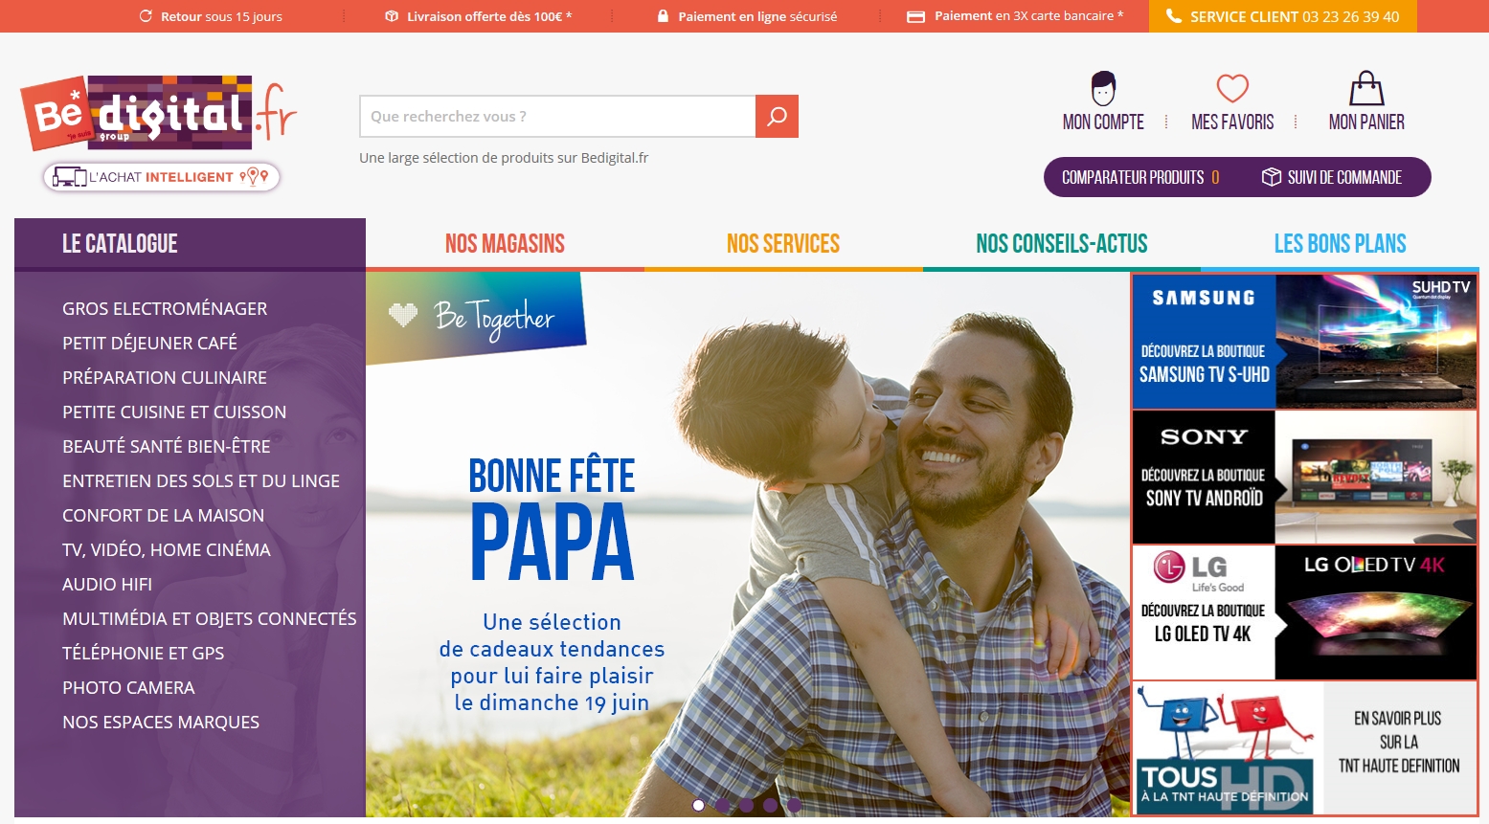
Task: Open the LG OLED TV 4K boutique banner
Action: point(1304,612)
